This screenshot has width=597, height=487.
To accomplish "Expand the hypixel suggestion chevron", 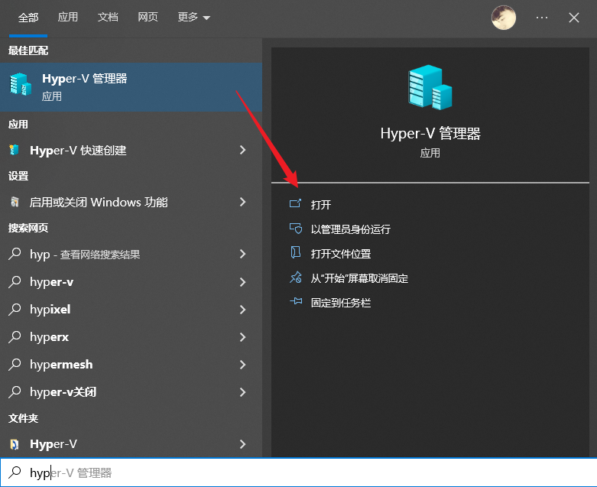I will (x=242, y=310).
